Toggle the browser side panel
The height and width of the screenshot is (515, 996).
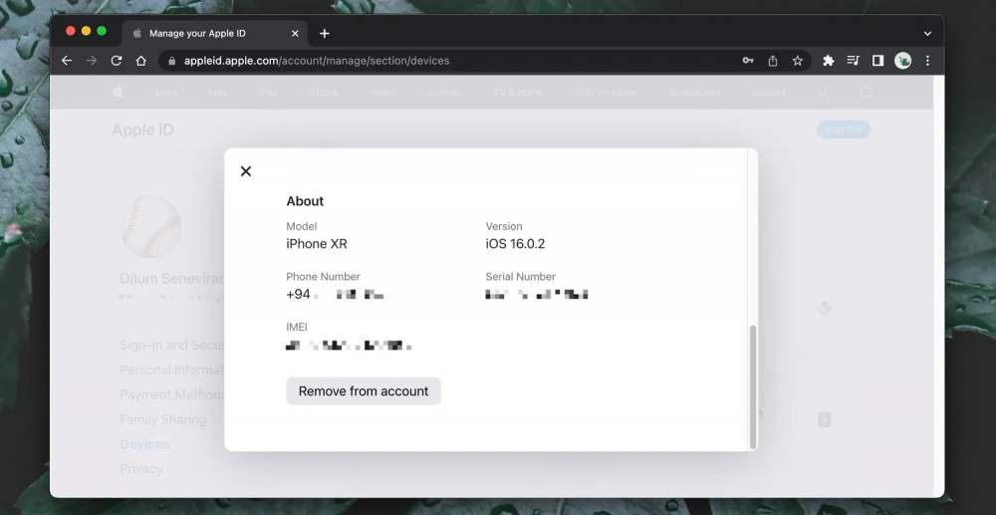[x=877, y=61]
